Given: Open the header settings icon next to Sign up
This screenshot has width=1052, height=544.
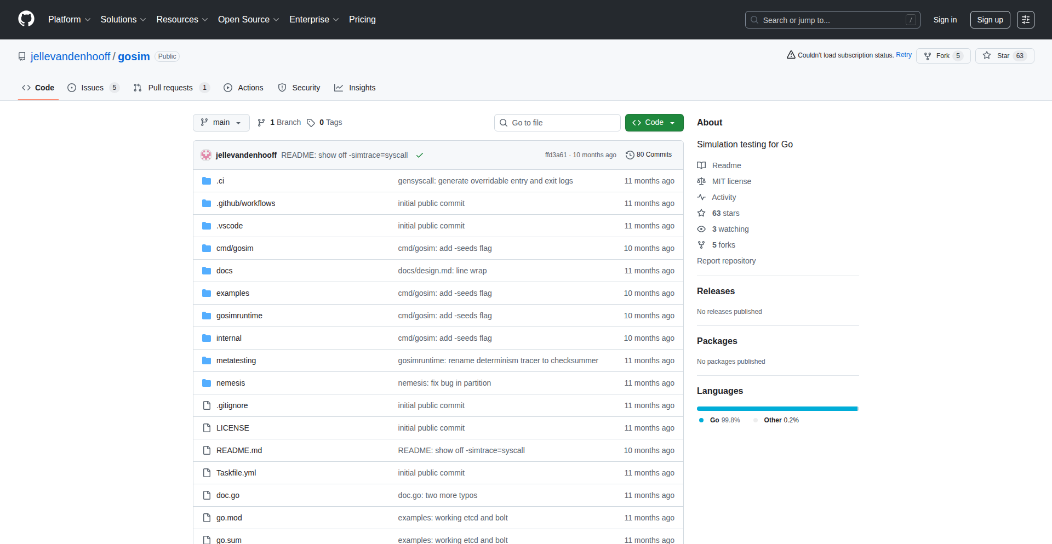Looking at the screenshot, I should tap(1025, 20).
